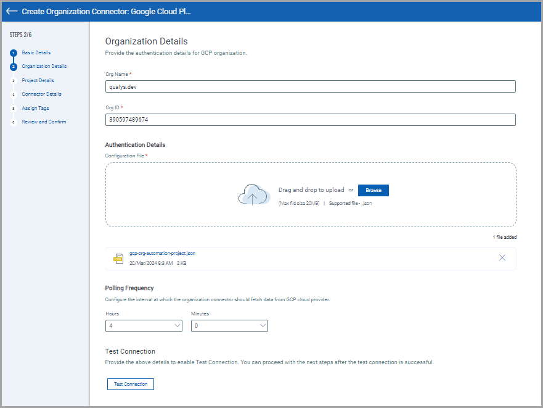Open the Hours dropdown
The image size is (543, 408).
click(144, 325)
